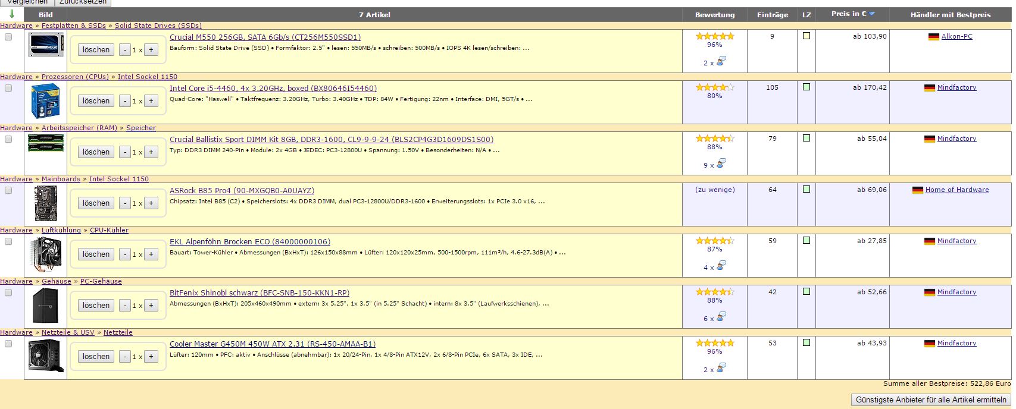Open the Solid State Drives (SSDs) breadcrumb
This screenshot has width=1016, height=409.
158,26
